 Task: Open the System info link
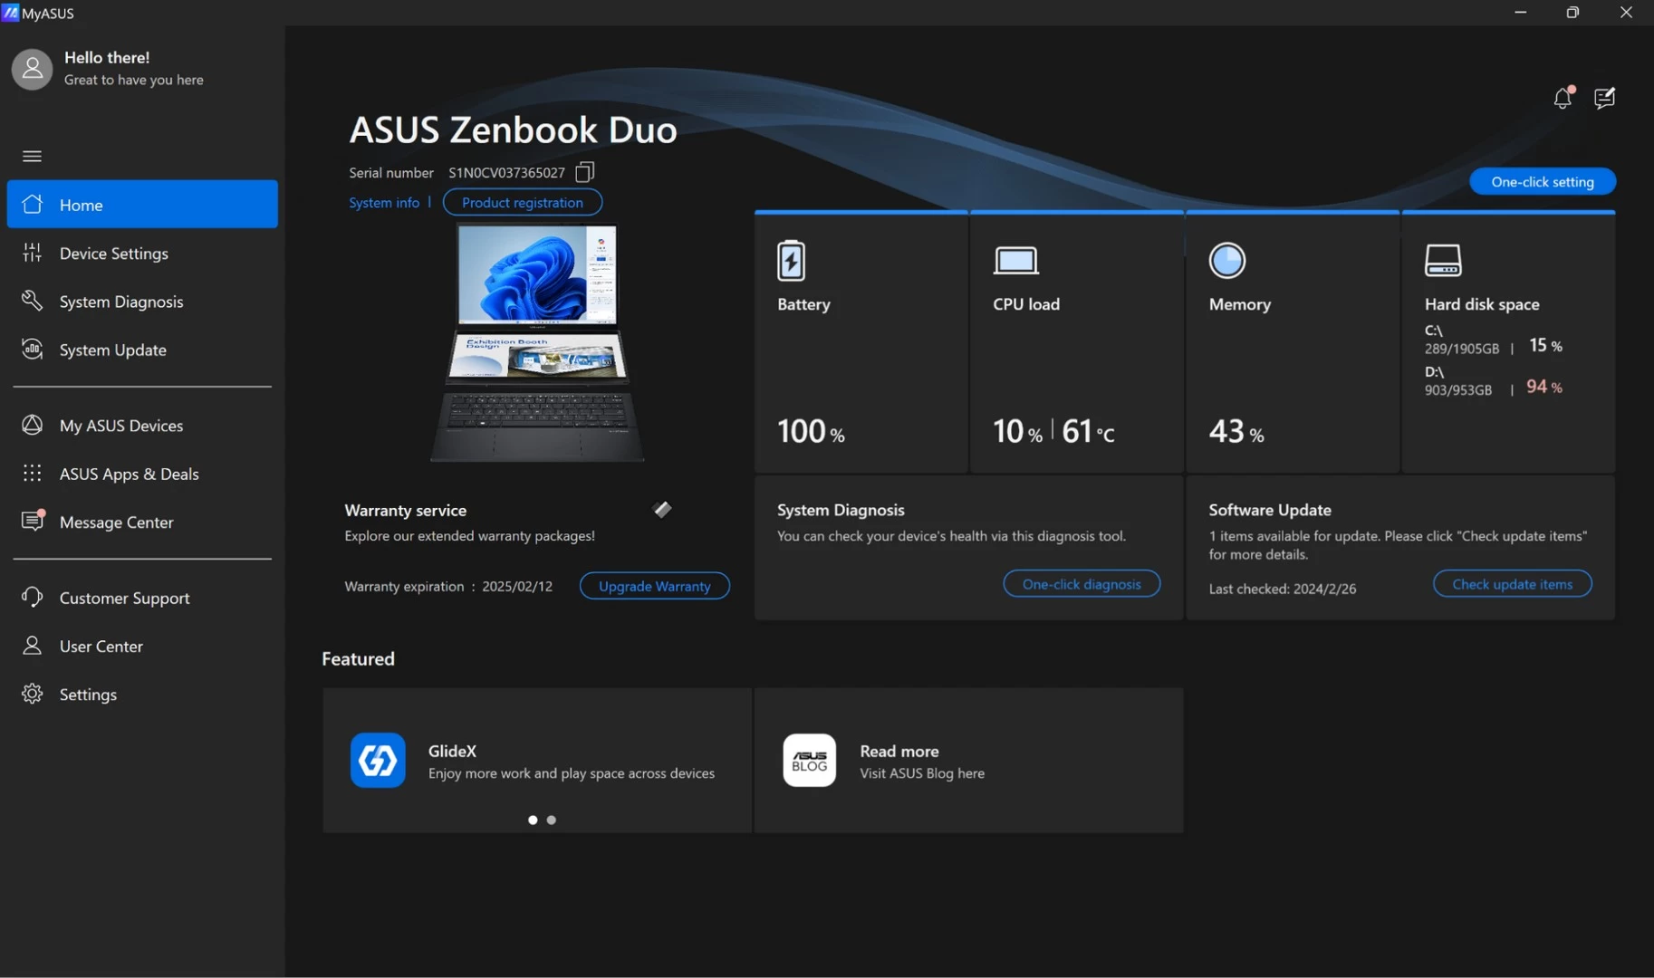[384, 202]
